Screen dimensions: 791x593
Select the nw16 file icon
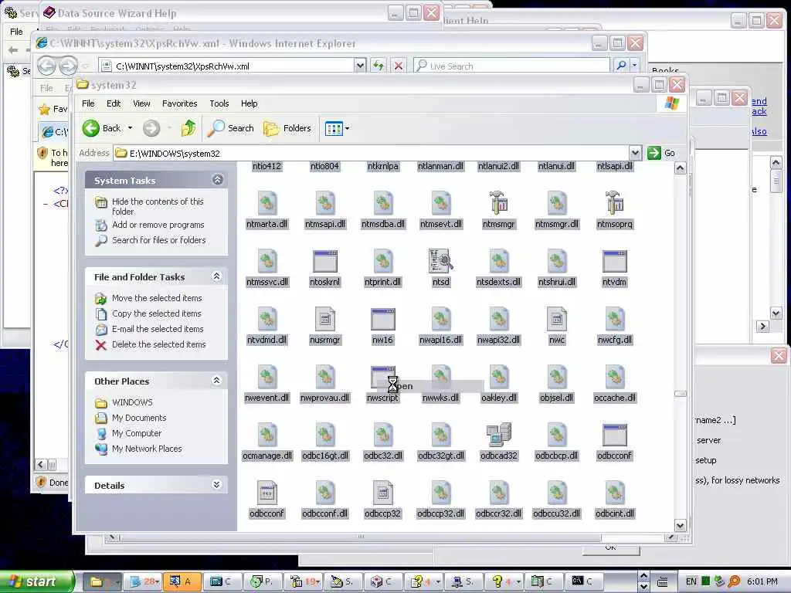click(x=382, y=320)
